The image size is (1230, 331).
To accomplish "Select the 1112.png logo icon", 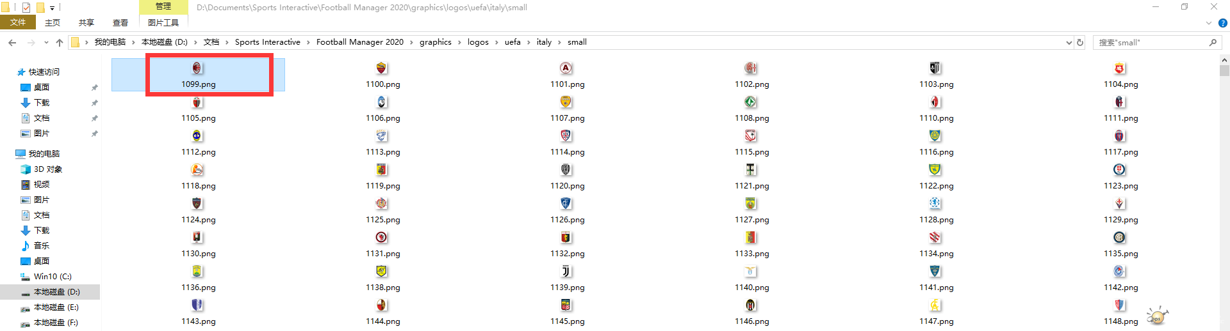I will (x=197, y=135).
